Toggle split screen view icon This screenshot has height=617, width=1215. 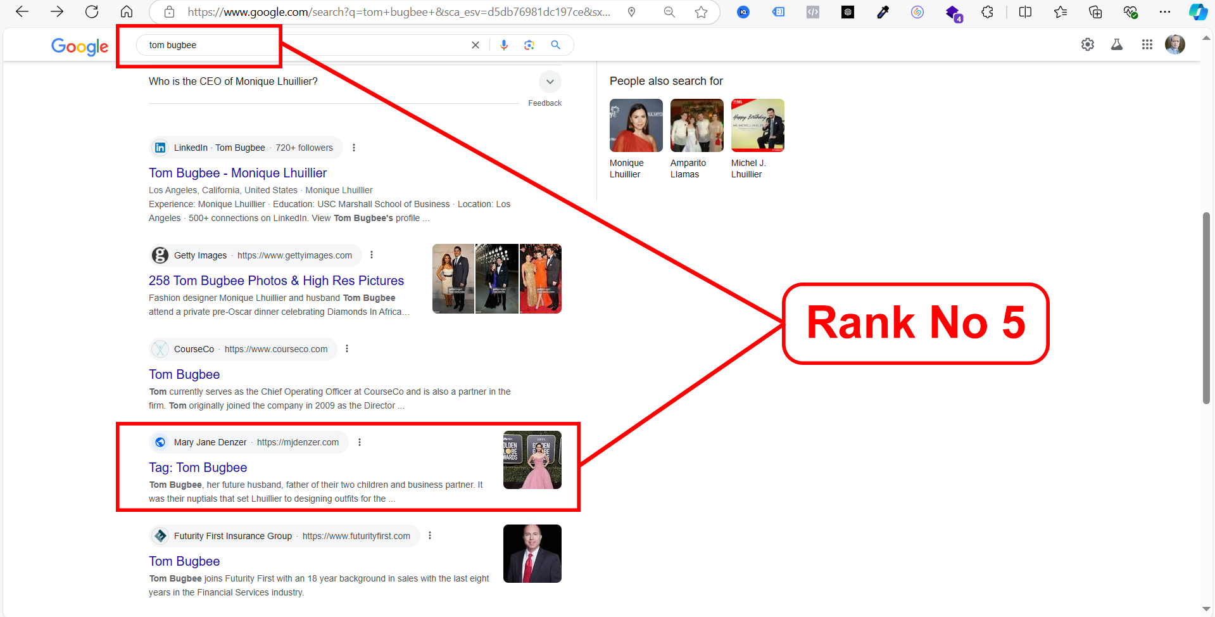point(1025,12)
